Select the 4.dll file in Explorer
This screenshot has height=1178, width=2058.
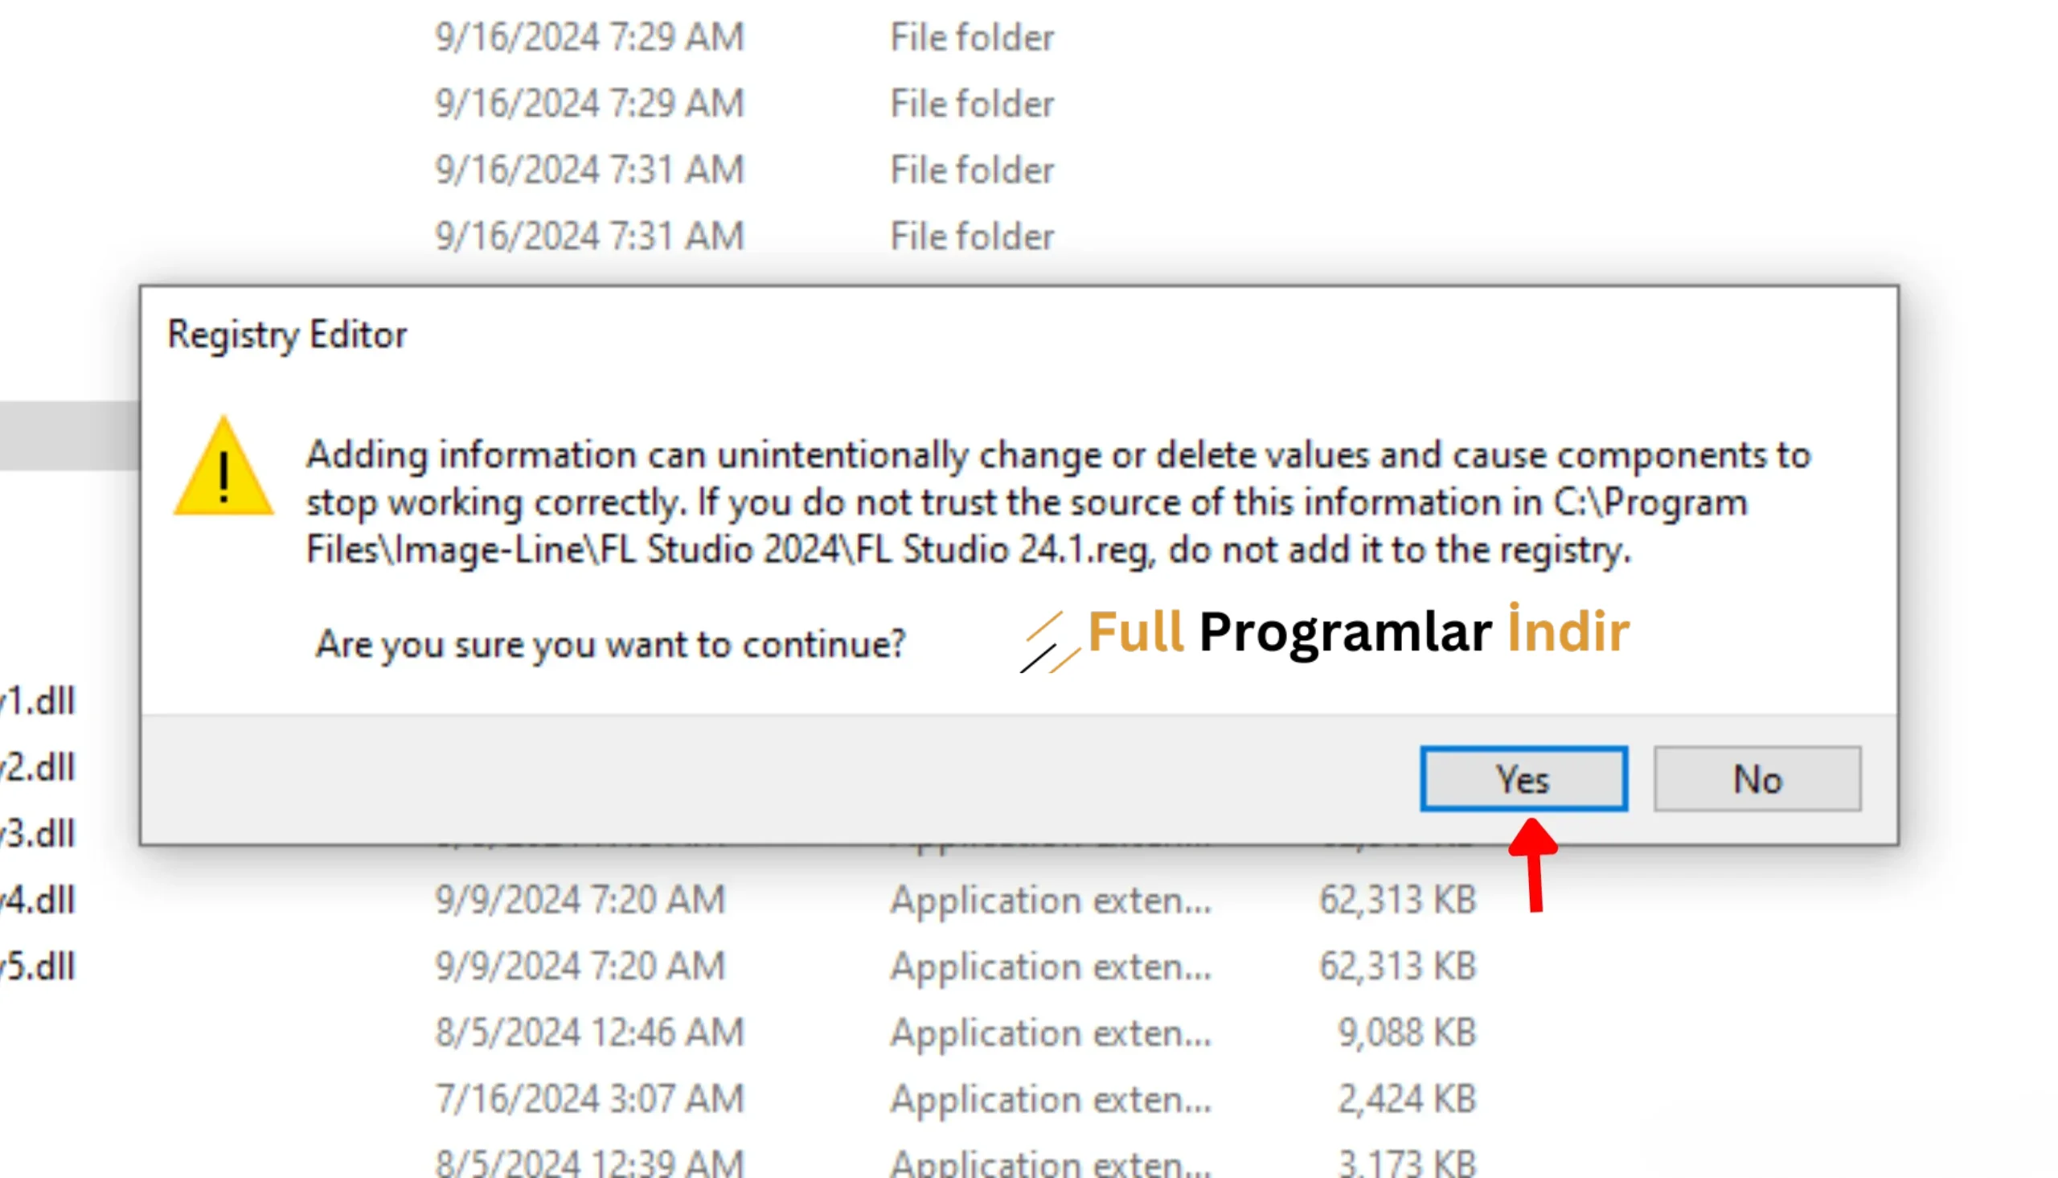click(37, 900)
